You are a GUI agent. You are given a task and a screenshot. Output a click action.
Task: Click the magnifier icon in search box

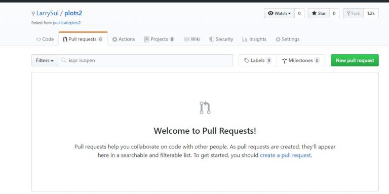(63, 60)
